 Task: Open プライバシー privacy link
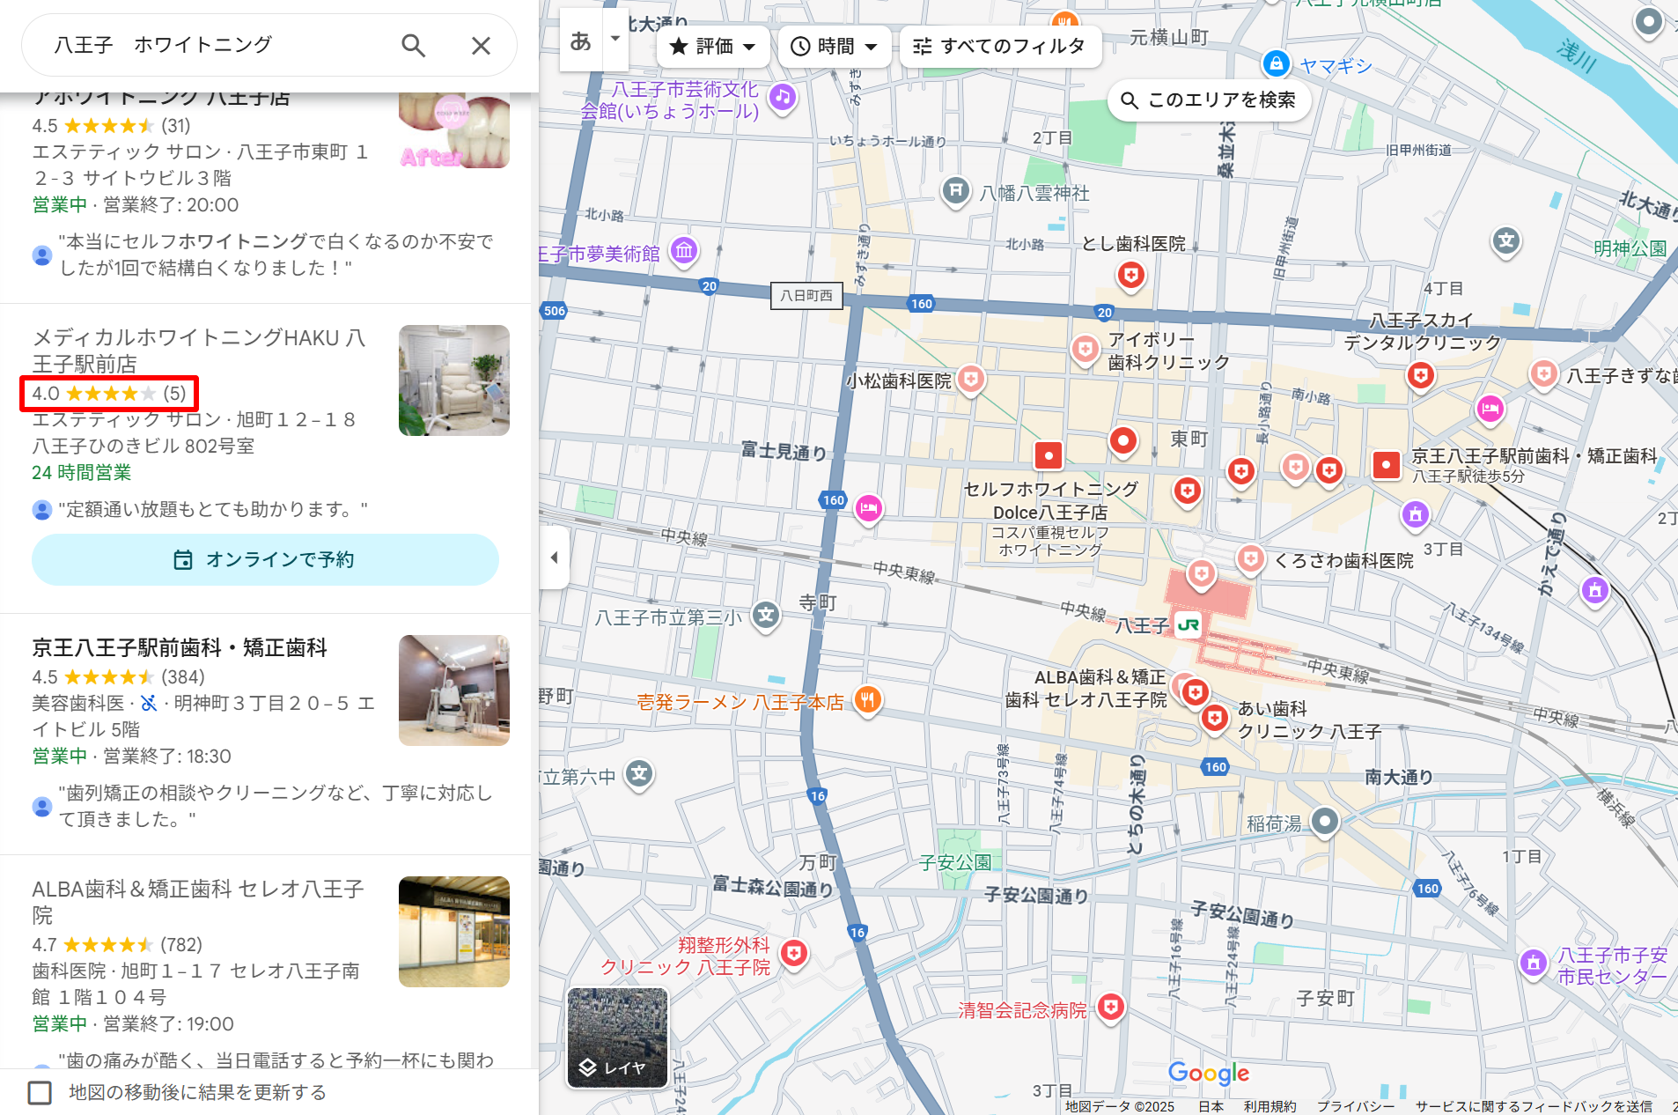tap(1356, 1106)
